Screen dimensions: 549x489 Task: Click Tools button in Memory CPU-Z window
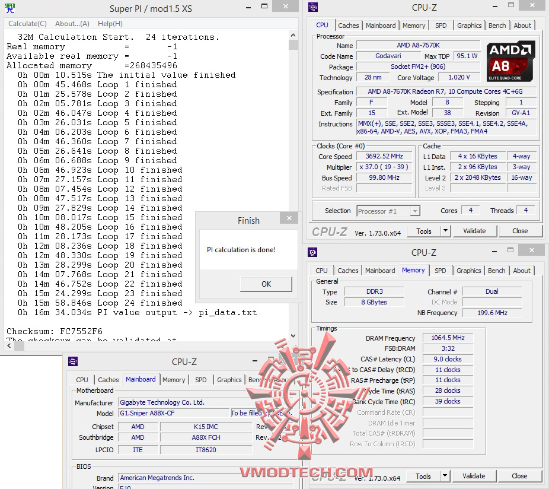point(423,477)
